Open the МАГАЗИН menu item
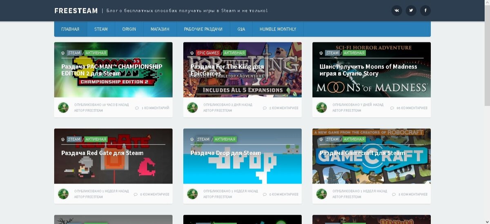The image size is (490, 224). pos(160,29)
